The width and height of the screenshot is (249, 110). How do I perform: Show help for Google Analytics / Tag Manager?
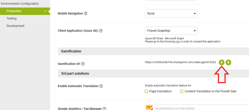(104, 109)
